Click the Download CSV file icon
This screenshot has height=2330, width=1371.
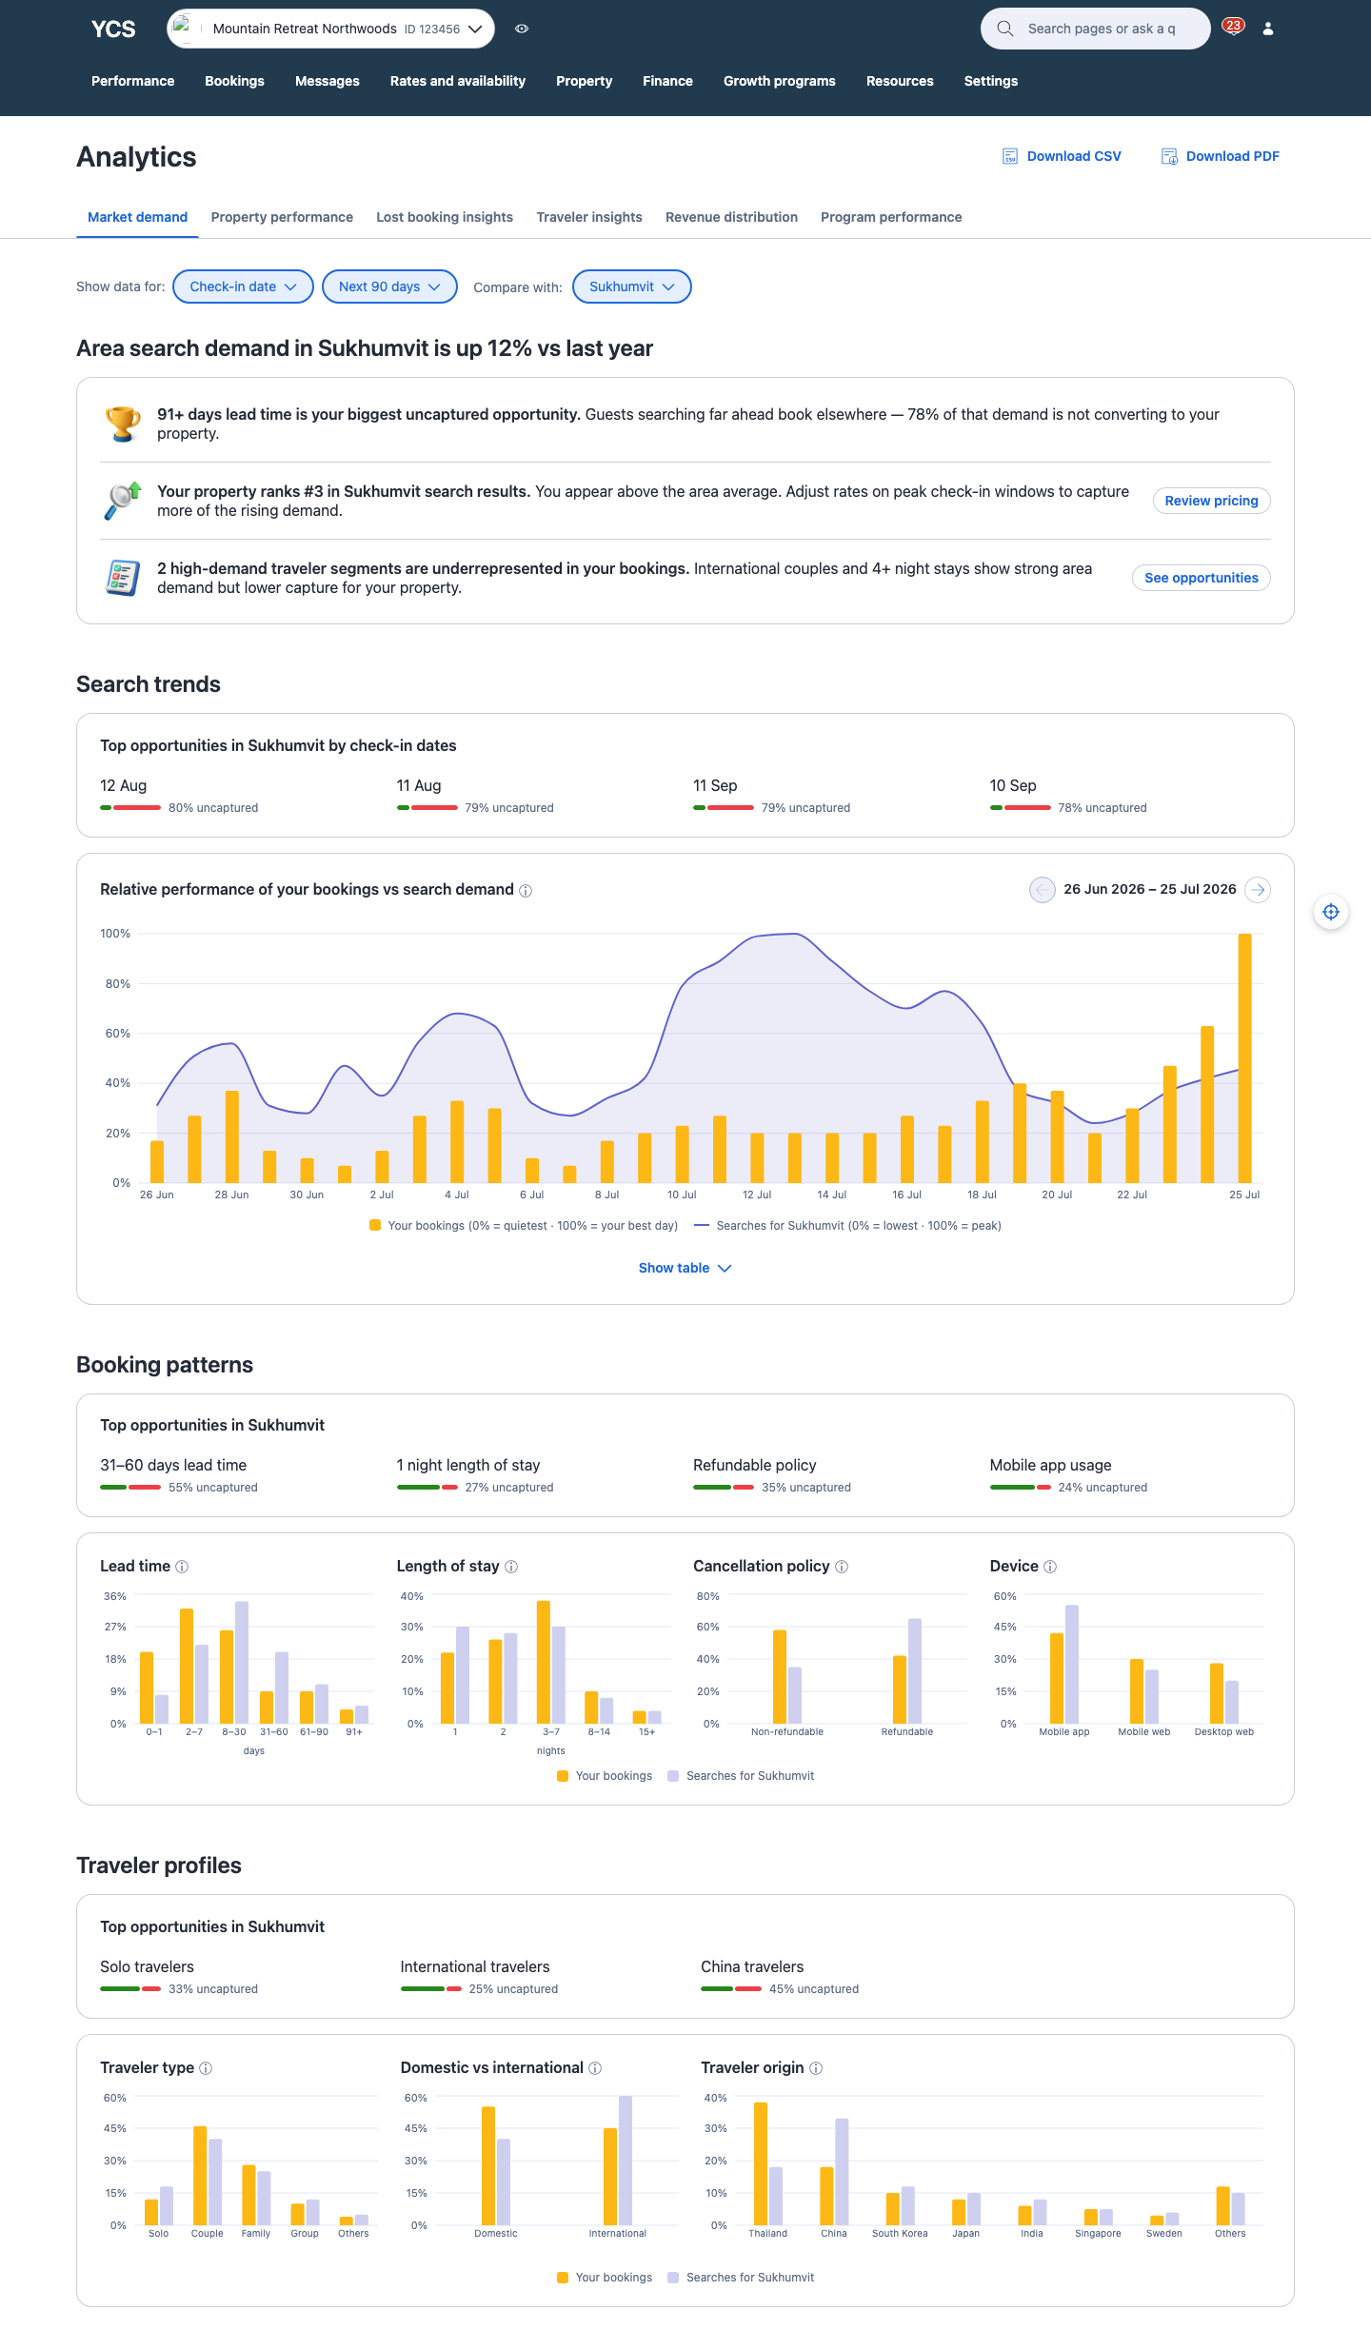1010,156
